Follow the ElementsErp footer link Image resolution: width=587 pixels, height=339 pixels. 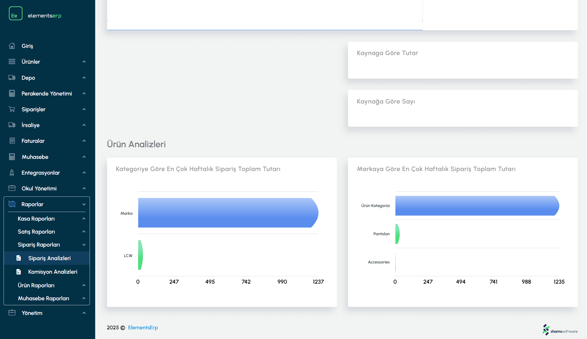point(143,328)
